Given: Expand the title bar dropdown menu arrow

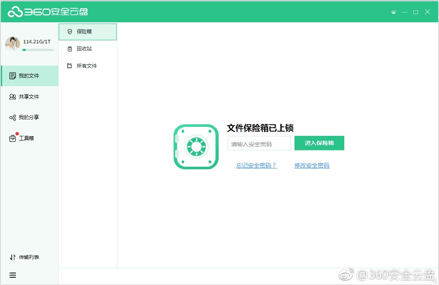Looking at the screenshot, I should (x=393, y=12).
